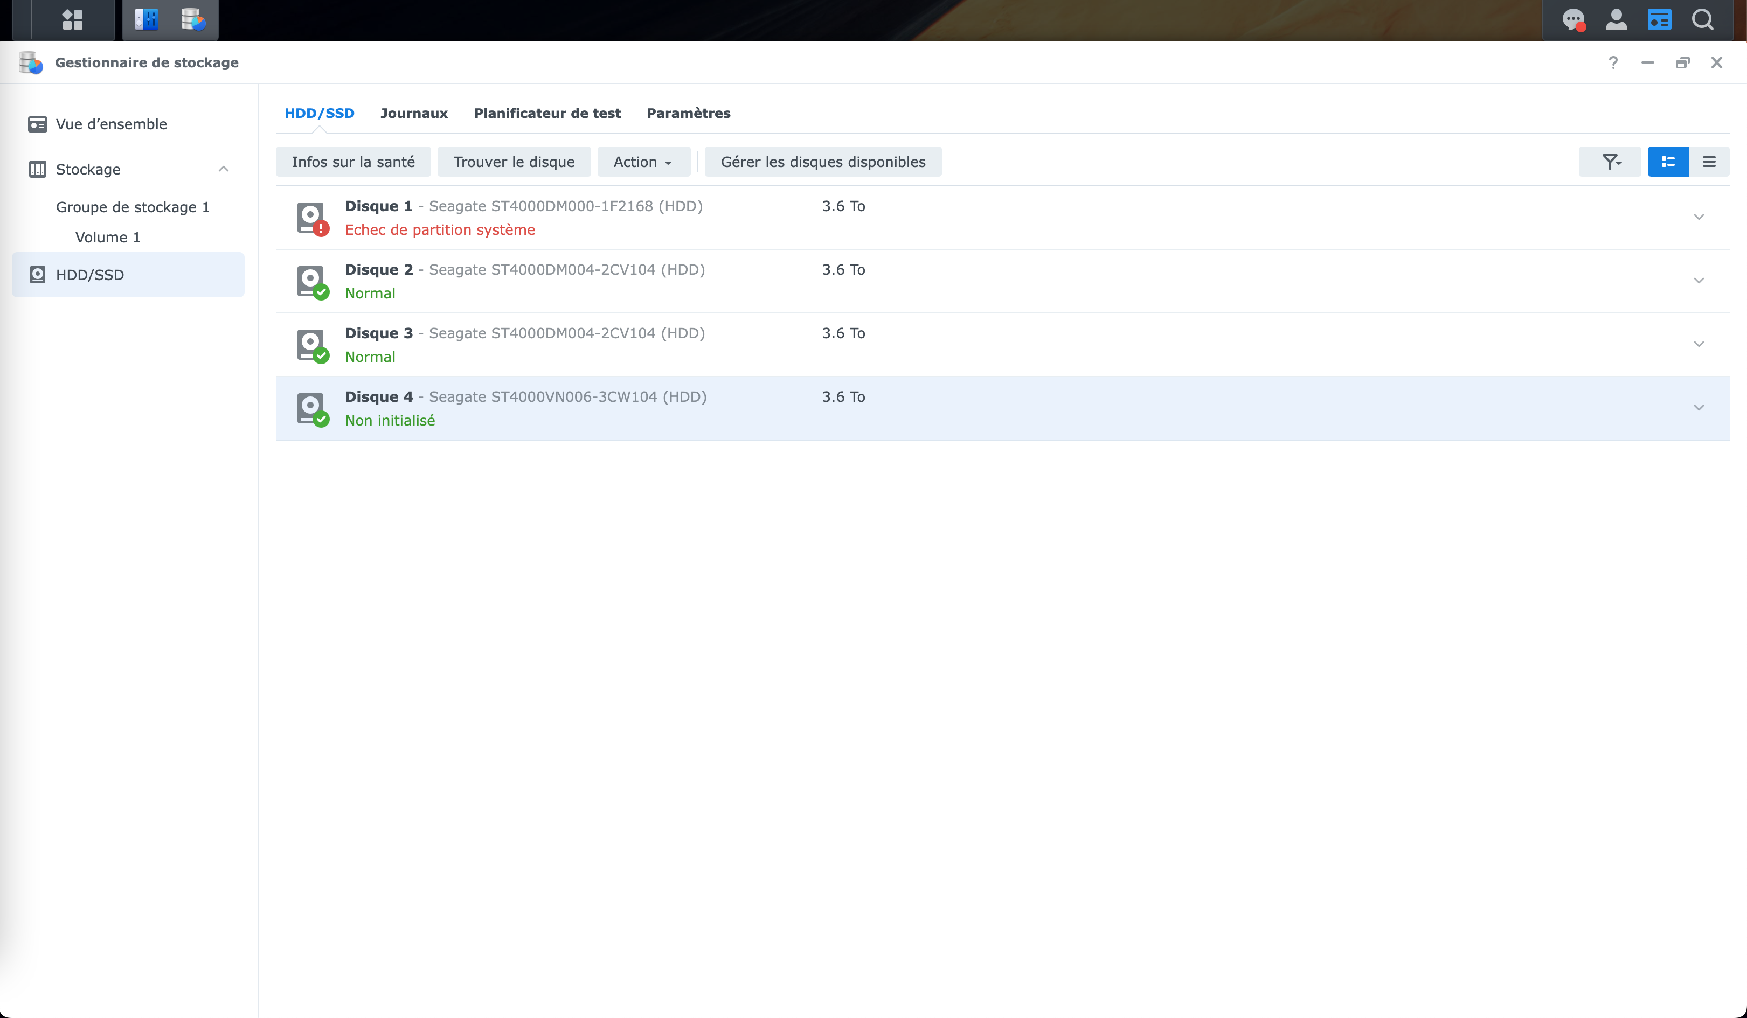The image size is (1747, 1018).
Task: Click the search magnifier icon
Action: (1703, 19)
